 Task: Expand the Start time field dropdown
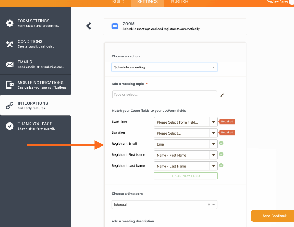(x=213, y=122)
